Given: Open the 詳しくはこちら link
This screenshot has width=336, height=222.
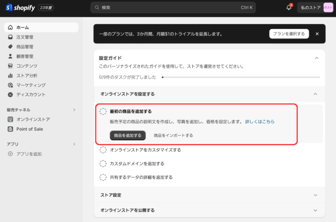Looking at the screenshot, I should click(x=260, y=122).
